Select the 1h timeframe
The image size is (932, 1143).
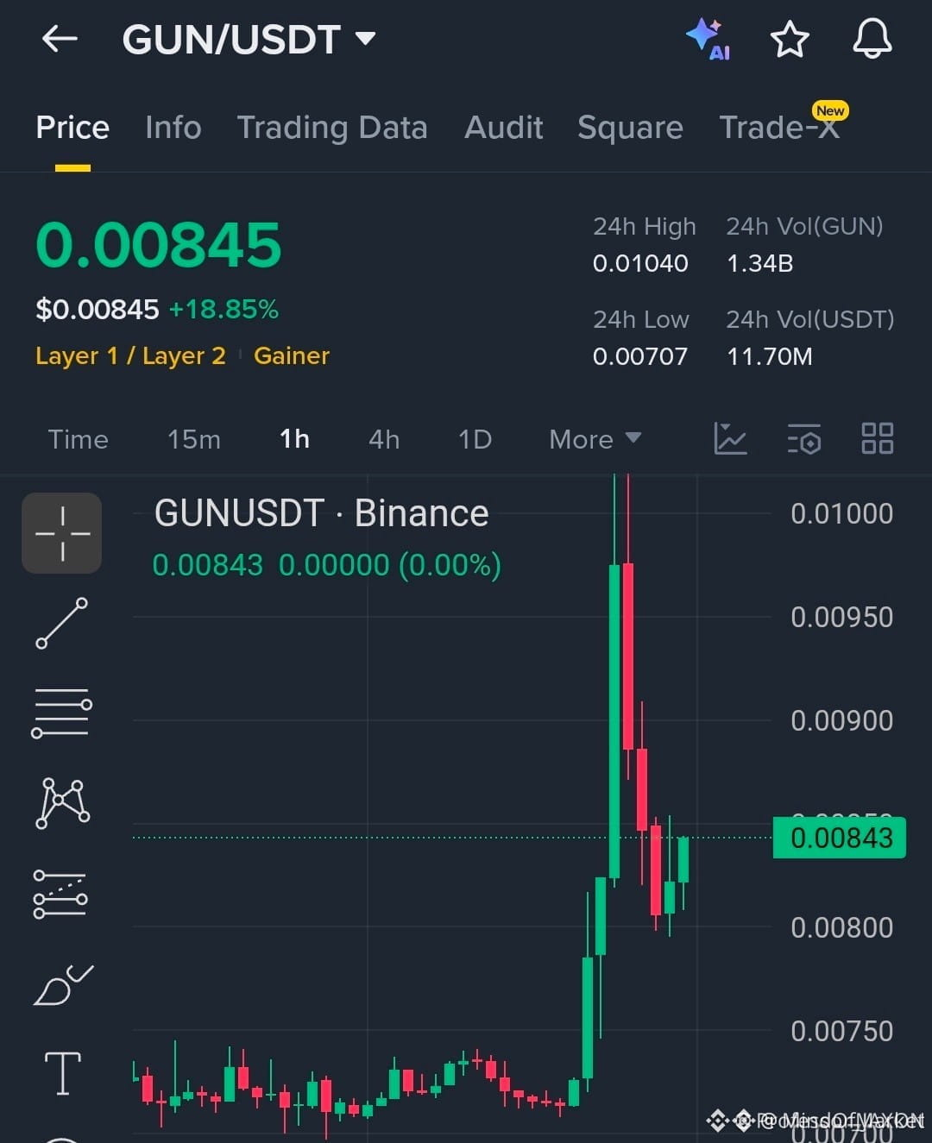pos(294,439)
